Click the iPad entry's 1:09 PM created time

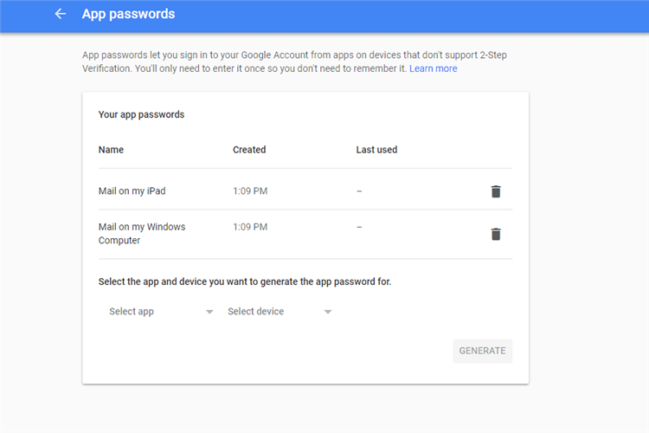coord(250,191)
